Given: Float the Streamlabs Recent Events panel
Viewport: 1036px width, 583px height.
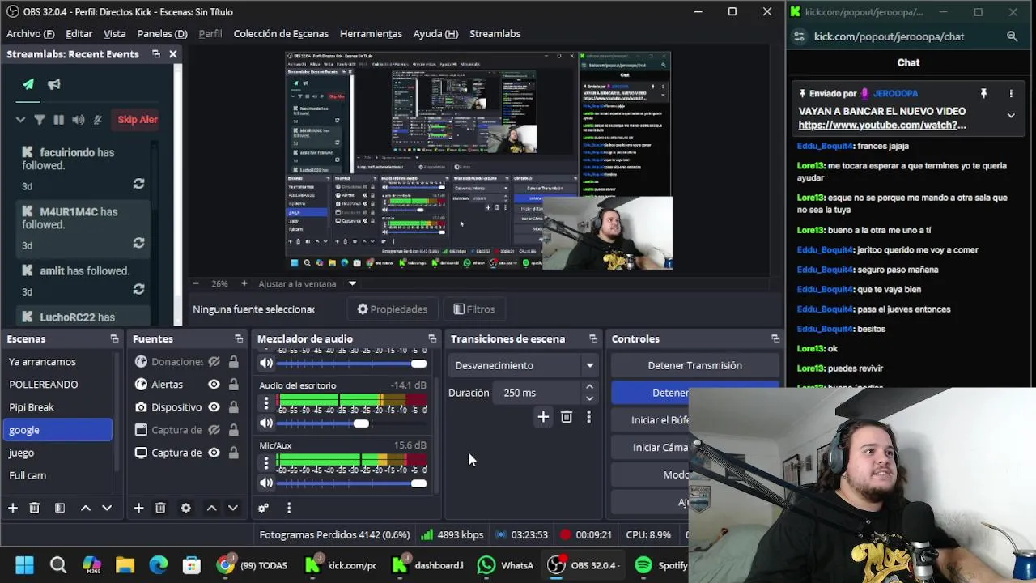Looking at the screenshot, I should pos(156,54).
